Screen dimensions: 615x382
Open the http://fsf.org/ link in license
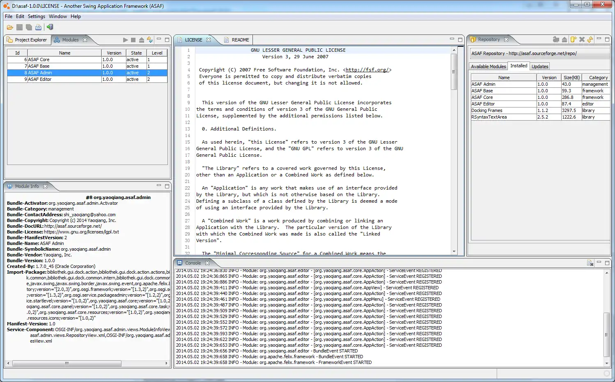pos(367,70)
